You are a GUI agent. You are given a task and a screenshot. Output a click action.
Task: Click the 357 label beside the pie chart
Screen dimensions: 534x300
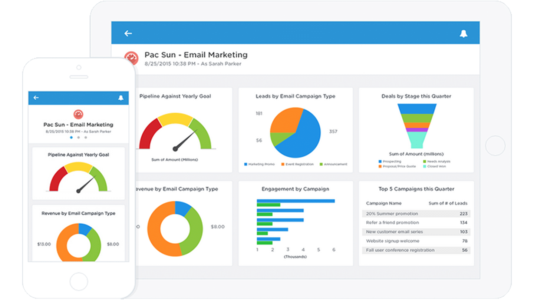(333, 131)
